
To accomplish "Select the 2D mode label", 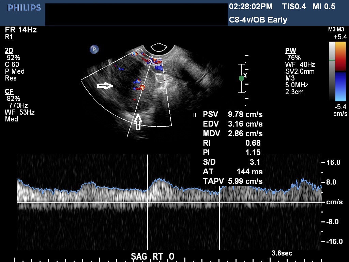I will click(9, 51).
